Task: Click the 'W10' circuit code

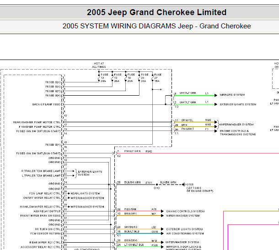Action: pos(208,125)
